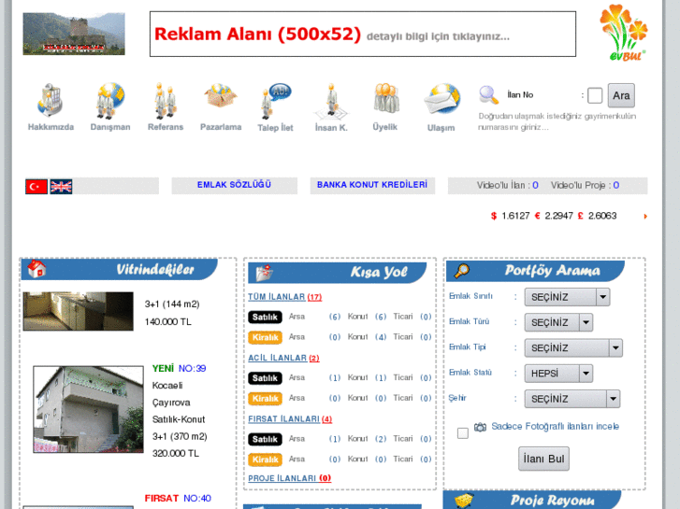Screen dimensions: 680x509
Task: Click the Proje Reyonu cart icon
Action: (x=464, y=501)
